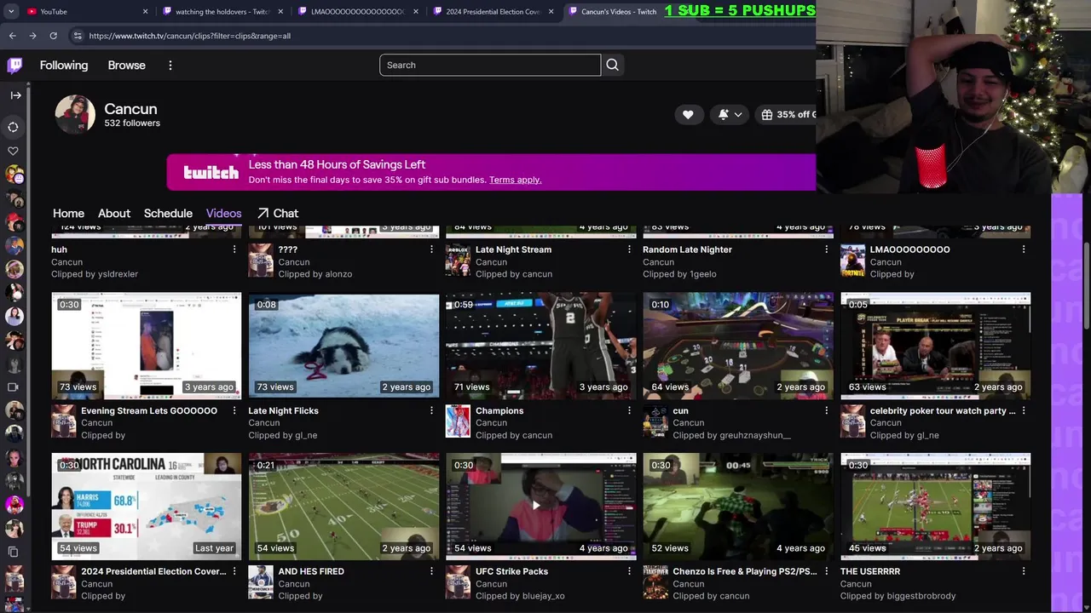This screenshot has width=1091, height=613.
Task: Play the Evening Stream clip thumbnail
Action: coord(147,346)
